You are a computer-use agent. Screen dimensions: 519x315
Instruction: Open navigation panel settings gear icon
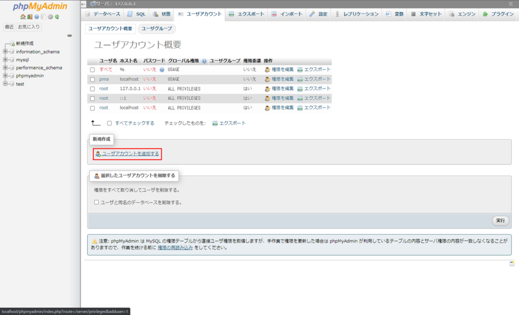tap(50, 17)
